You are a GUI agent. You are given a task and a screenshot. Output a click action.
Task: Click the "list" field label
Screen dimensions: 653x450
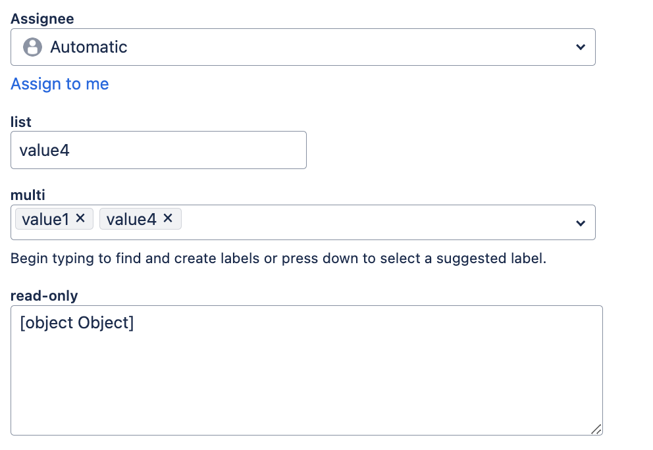[21, 121]
